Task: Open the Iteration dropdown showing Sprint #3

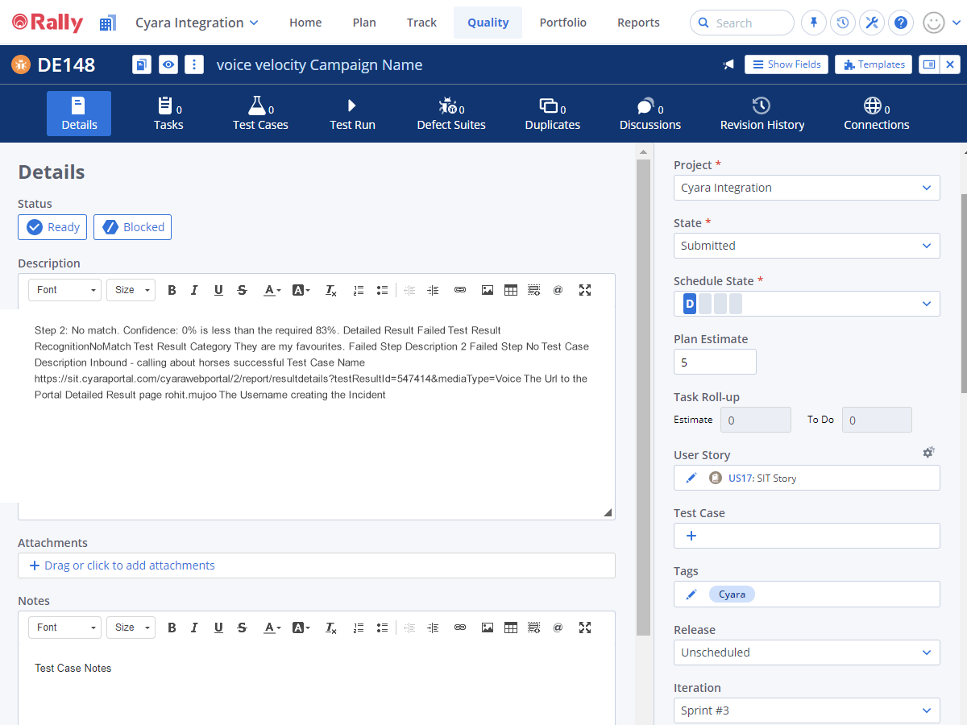Action: pyautogui.click(x=807, y=710)
